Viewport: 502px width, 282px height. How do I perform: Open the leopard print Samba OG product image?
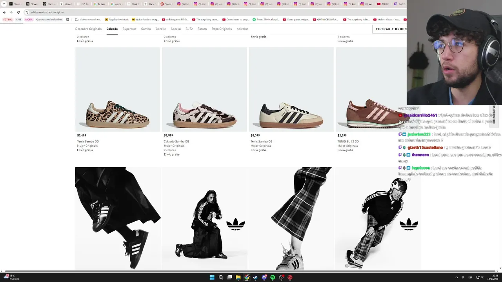118,89
